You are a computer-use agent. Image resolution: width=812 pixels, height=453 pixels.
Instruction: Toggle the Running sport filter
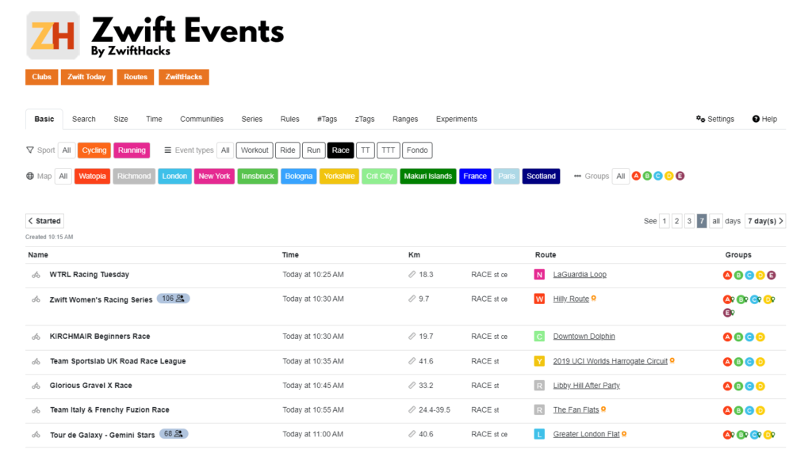pos(132,150)
